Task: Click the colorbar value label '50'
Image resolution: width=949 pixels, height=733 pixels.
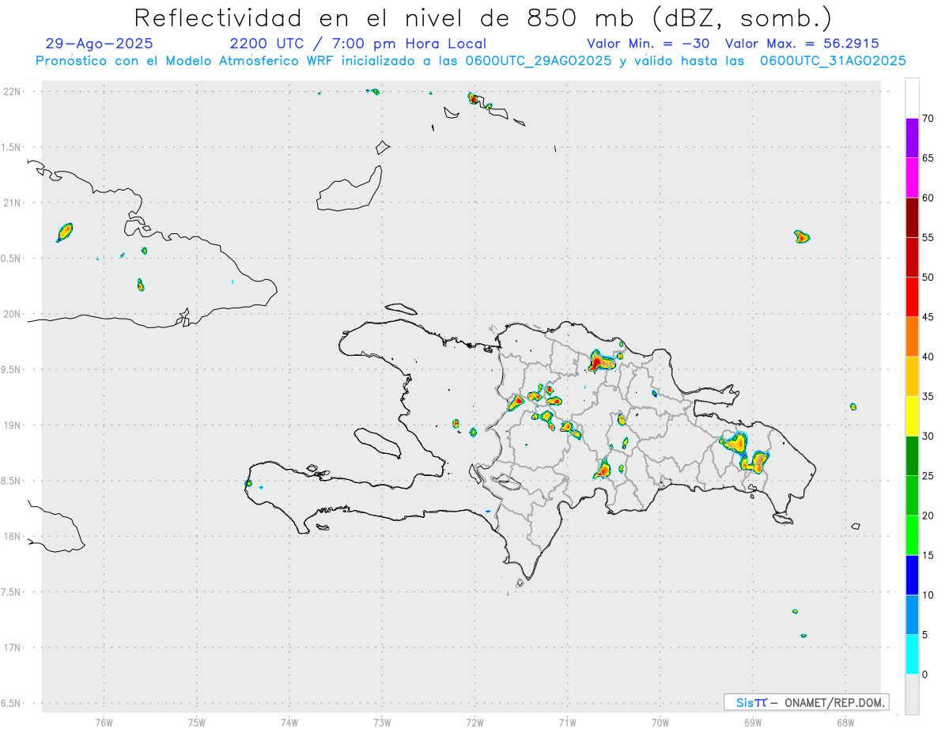Action: (929, 278)
